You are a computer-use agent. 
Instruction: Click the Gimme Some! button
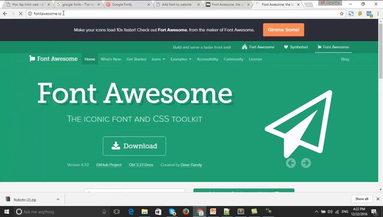(284, 30)
